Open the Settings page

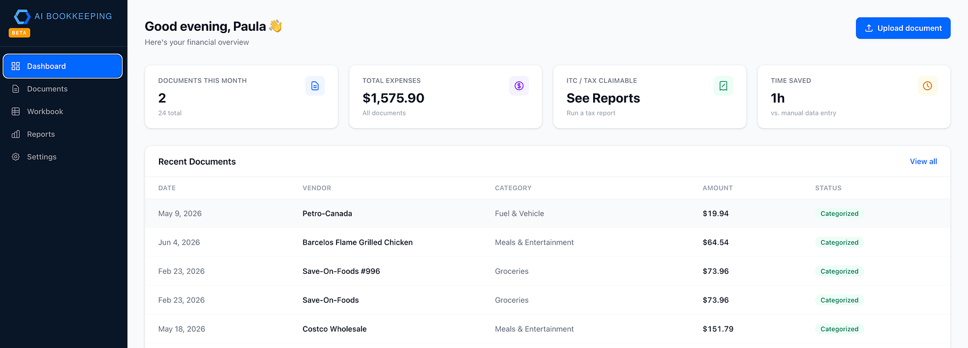(63, 157)
